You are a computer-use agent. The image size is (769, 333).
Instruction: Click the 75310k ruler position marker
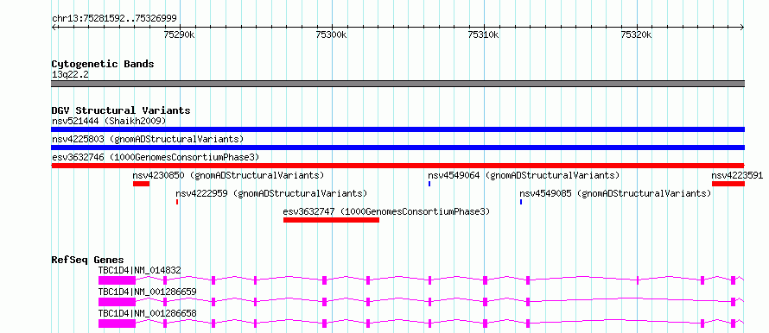(x=484, y=35)
